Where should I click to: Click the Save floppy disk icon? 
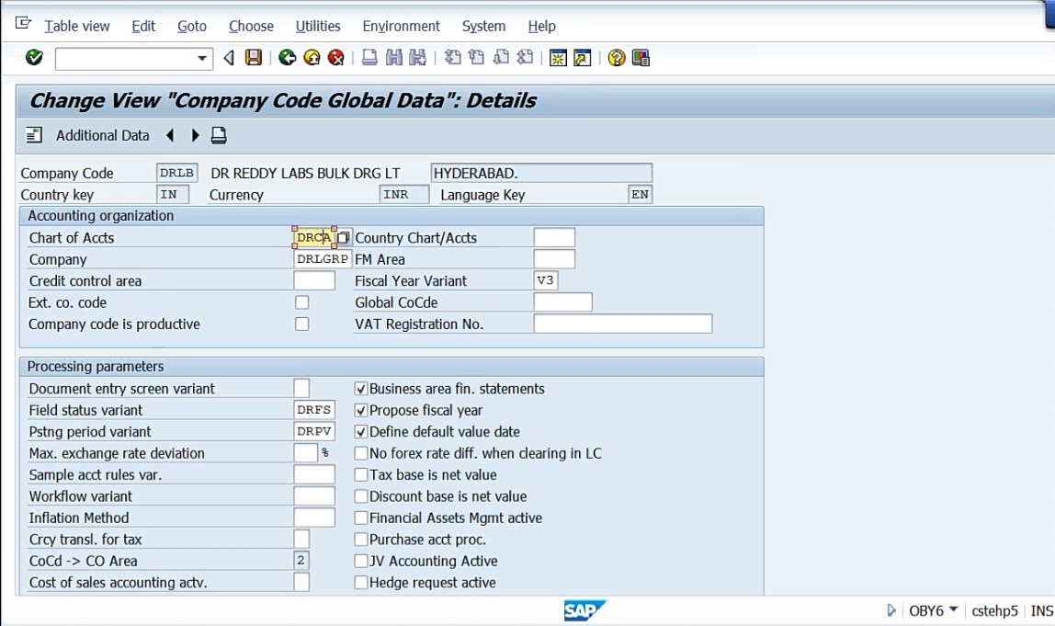pyautogui.click(x=253, y=58)
